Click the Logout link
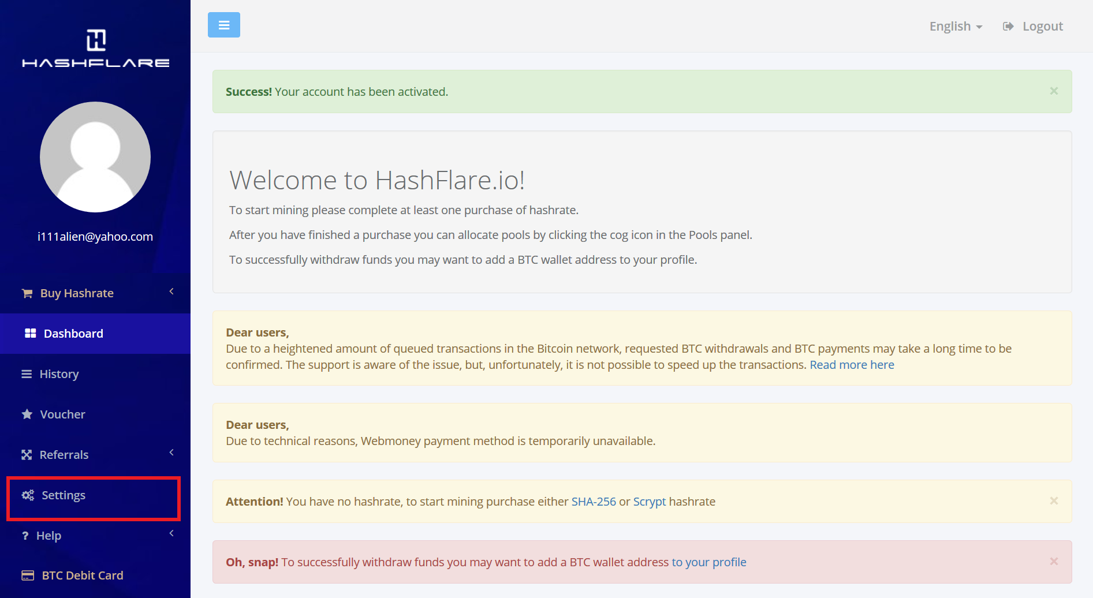Screen dimensions: 1093x598 1033,26
